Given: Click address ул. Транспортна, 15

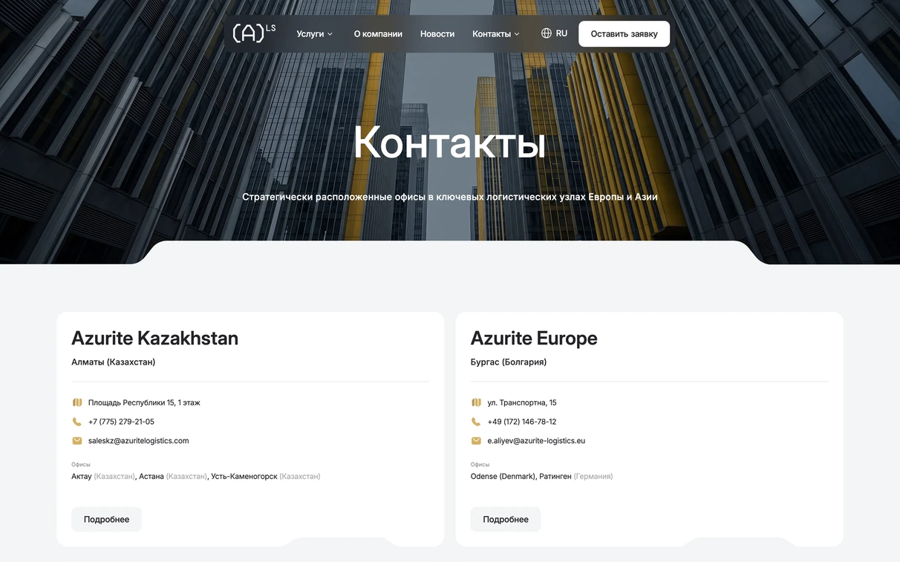Looking at the screenshot, I should coord(522,402).
